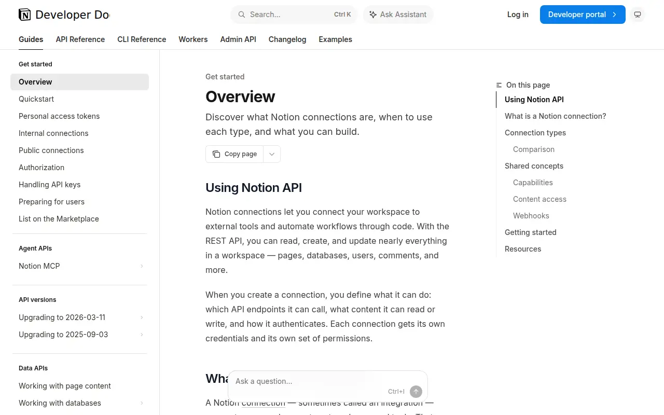Open Upgrading to 2026-03-11 page
664x415 pixels.
[x=79, y=317]
